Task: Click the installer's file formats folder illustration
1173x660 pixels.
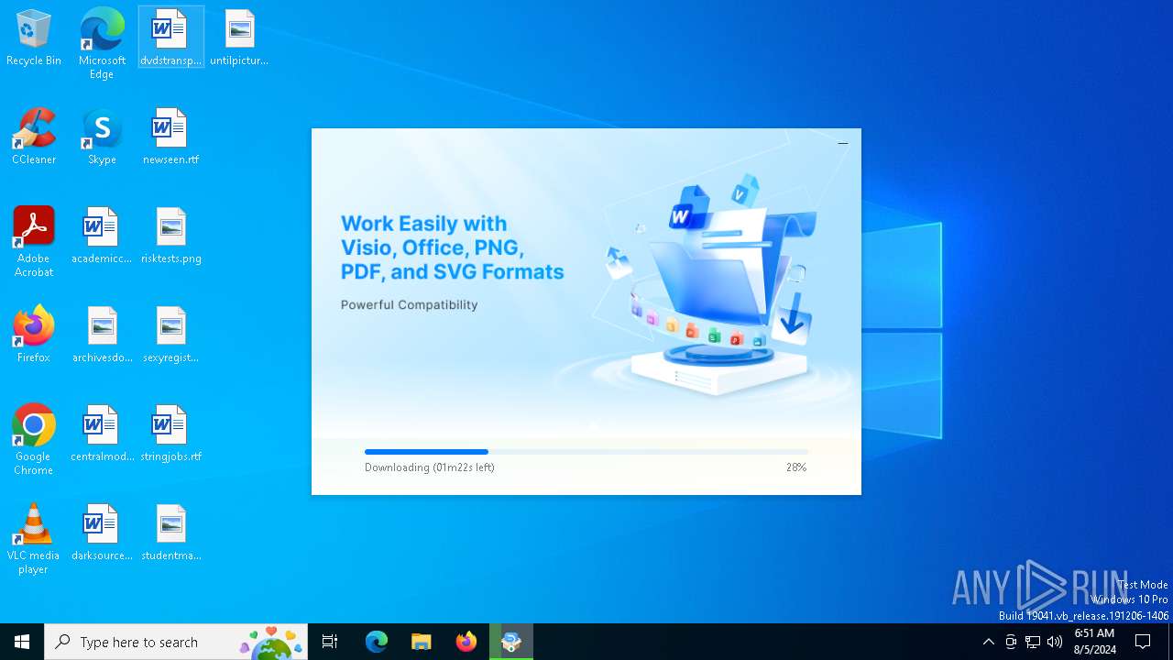Action: [710, 284]
